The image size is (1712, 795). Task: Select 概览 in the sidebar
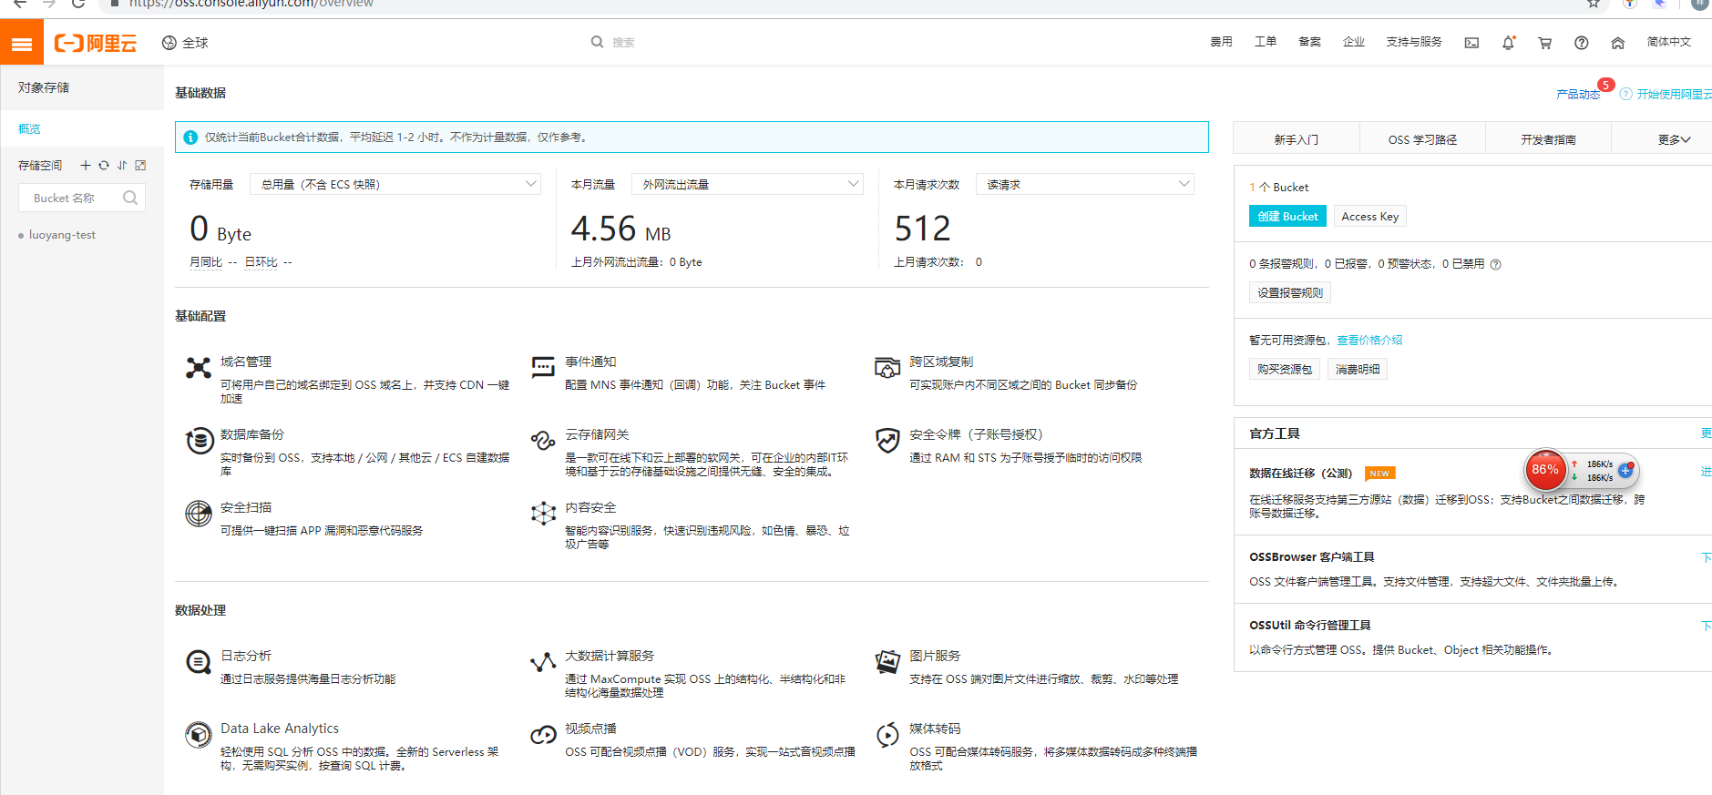82,129
